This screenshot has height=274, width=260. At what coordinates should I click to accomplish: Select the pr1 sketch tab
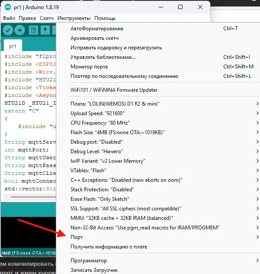pos(13,46)
